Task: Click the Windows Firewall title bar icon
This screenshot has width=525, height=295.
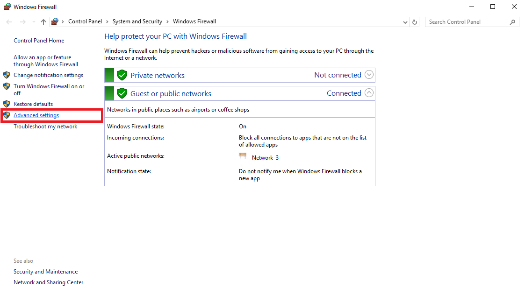Action: pos(7,7)
